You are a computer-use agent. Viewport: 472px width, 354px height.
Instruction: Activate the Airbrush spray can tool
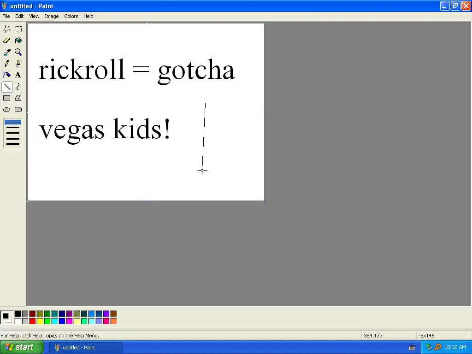(x=6, y=75)
